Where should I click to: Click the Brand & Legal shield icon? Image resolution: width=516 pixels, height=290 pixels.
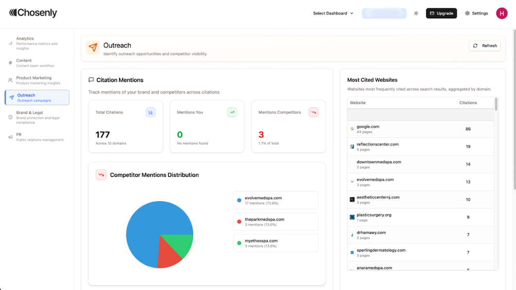tap(10, 117)
